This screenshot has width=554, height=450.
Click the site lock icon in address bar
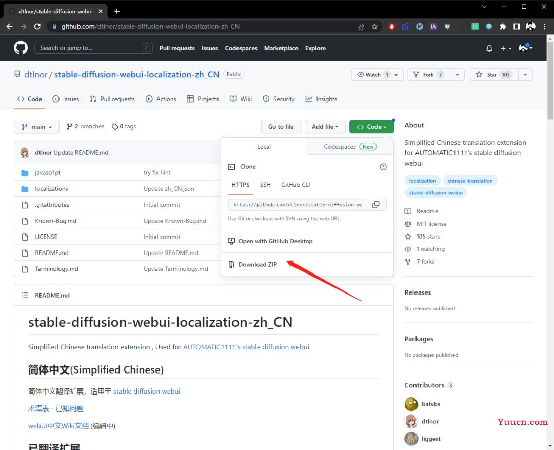(x=54, y=27)
